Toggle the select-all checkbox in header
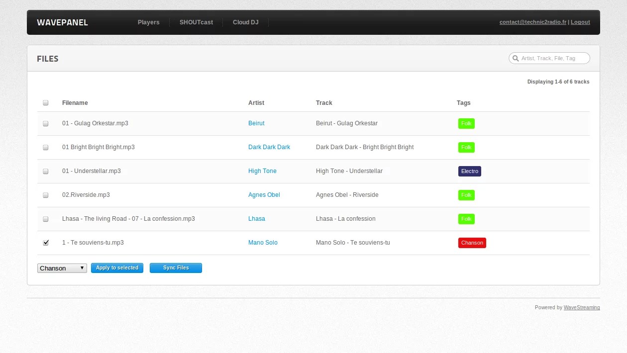The height and width of the screenshot is (353, 627). [x=46, y=103]
